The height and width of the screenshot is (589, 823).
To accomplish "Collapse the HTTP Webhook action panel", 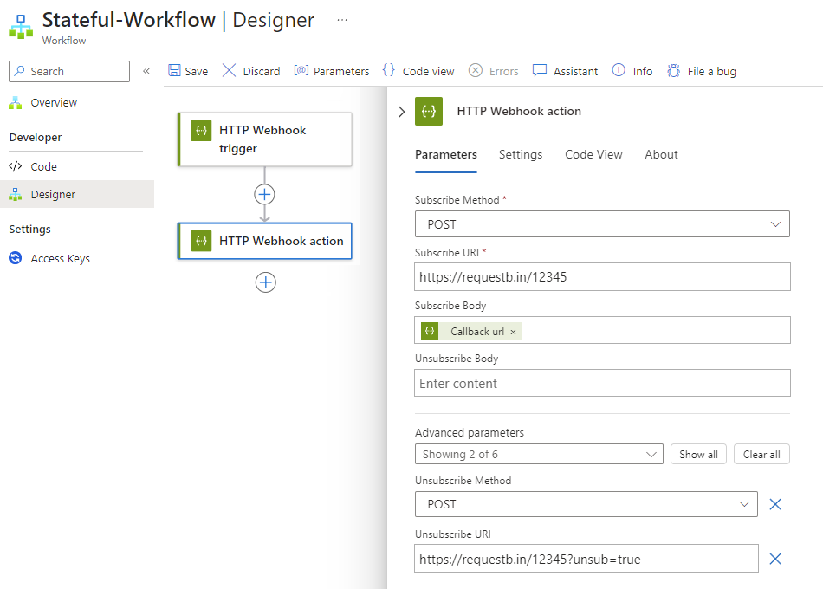I will tap(401, 112).
